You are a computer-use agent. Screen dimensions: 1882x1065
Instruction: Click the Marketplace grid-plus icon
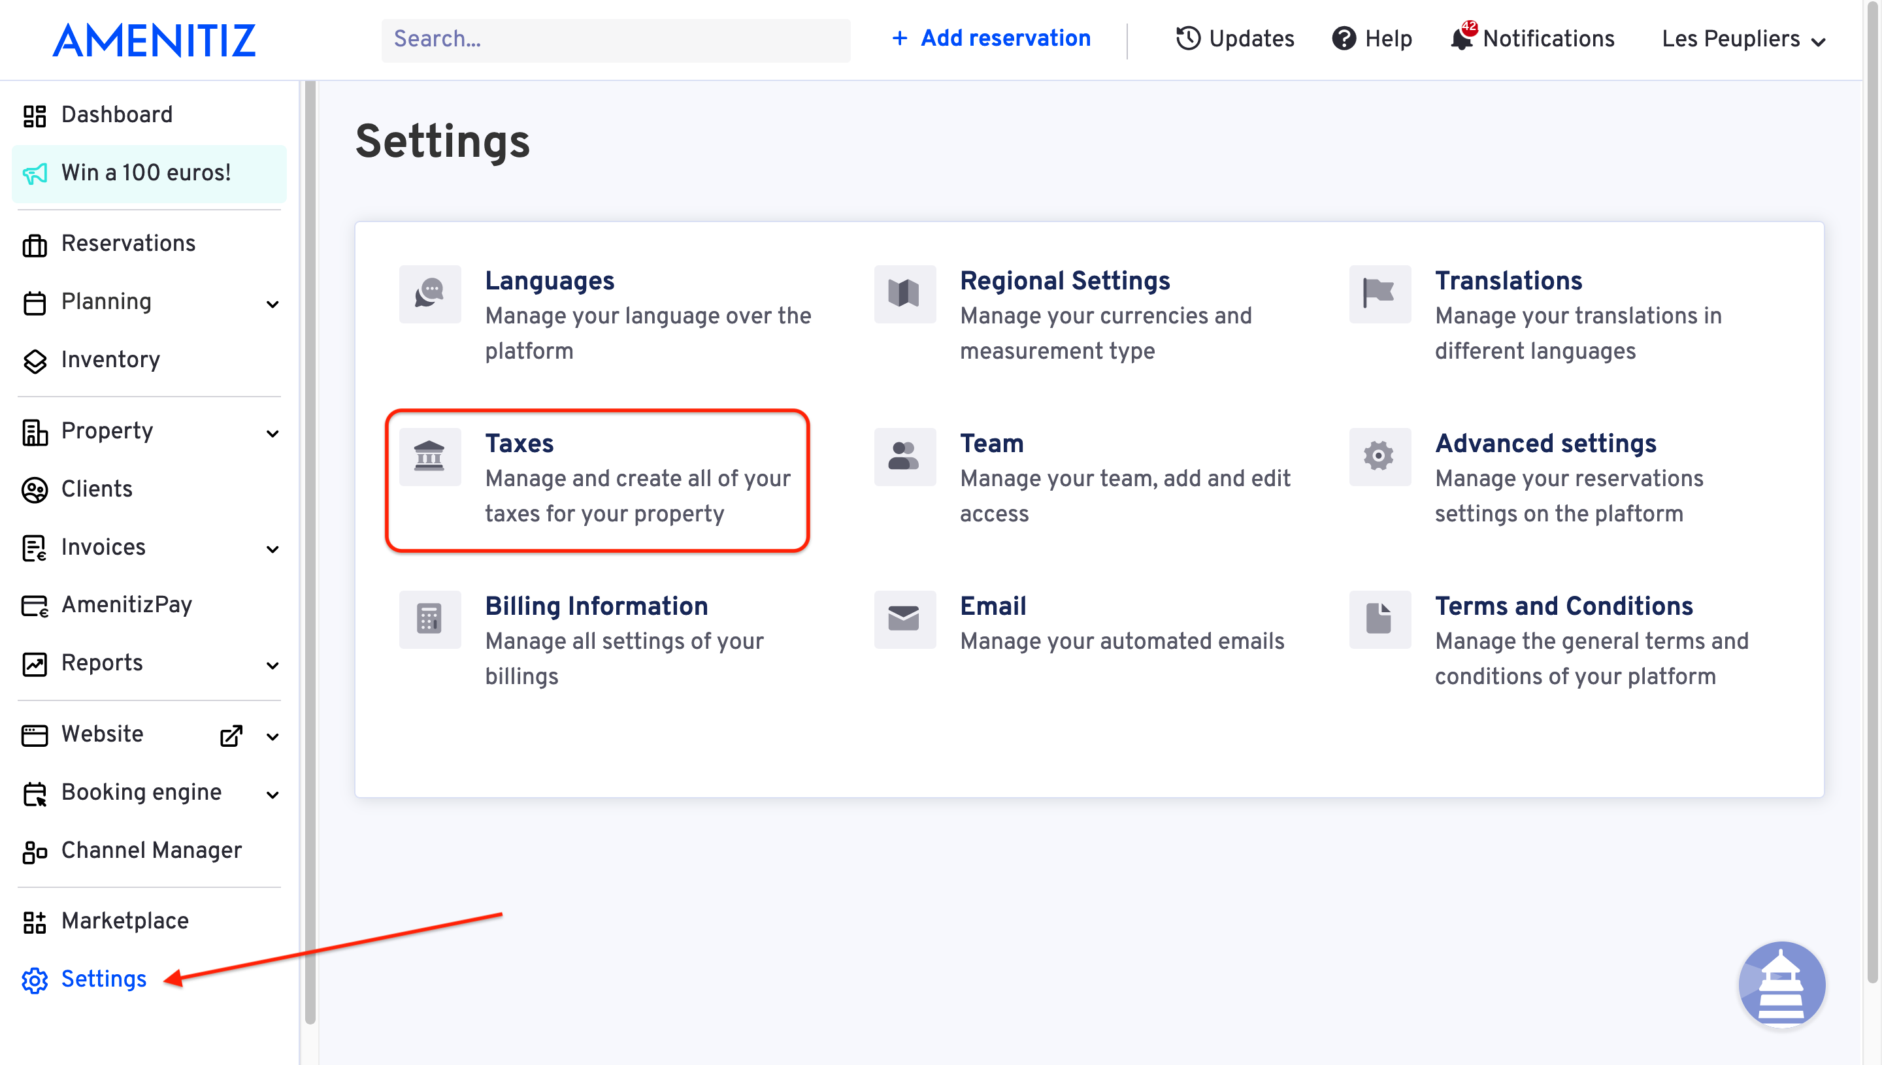(35, 923)
